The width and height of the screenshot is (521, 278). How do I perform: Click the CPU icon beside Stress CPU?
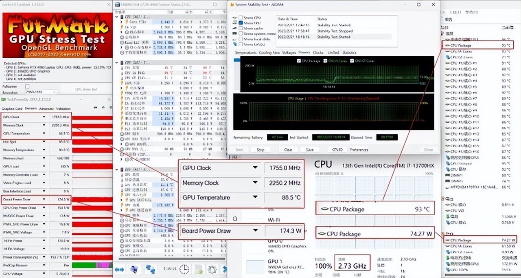234,18
